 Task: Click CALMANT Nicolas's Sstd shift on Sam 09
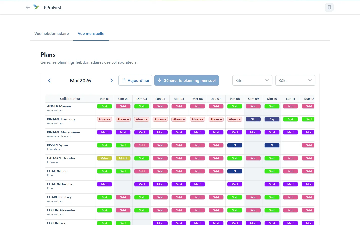click(253, 158)
